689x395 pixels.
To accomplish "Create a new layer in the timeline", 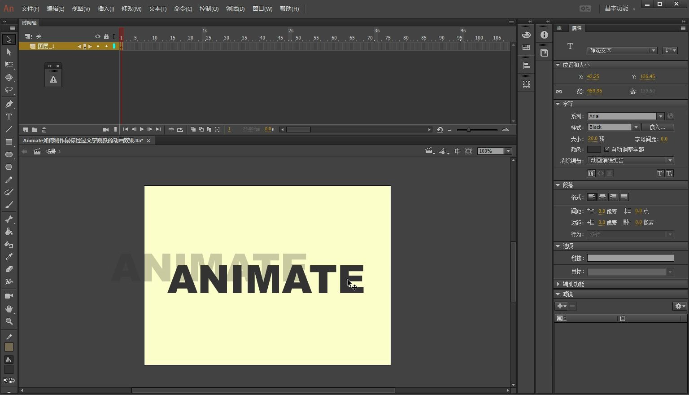I will coord(26,130).
